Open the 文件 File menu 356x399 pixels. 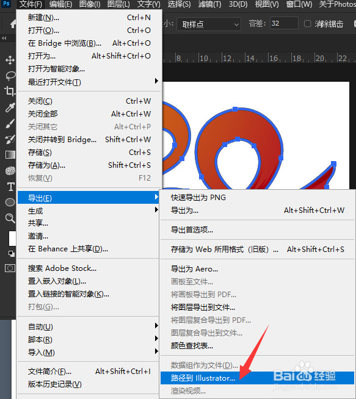tap(31, 4)
